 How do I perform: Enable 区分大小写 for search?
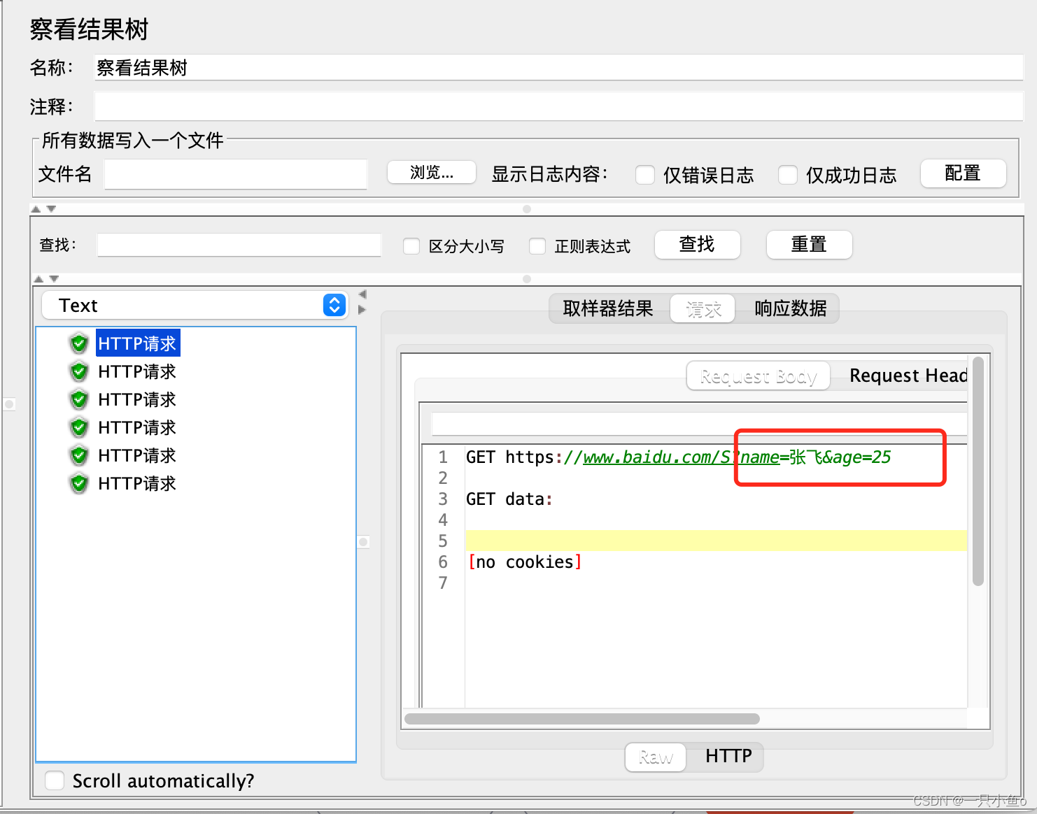click(411, 245)
